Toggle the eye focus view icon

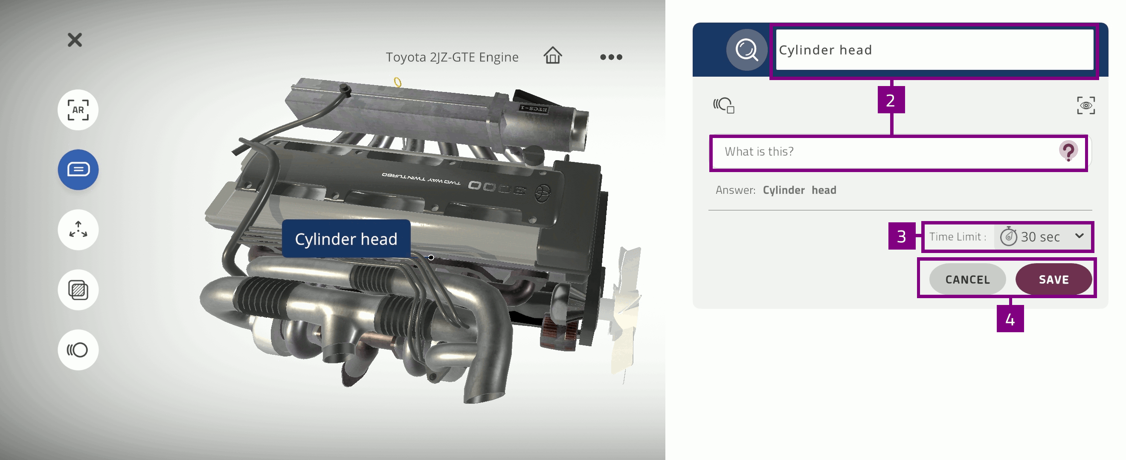[x=1085, y=105]
